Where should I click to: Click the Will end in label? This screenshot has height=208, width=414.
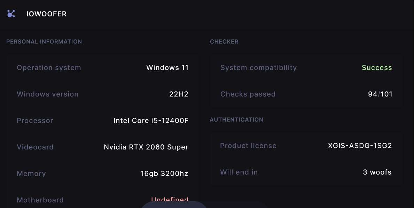point(239,172)
